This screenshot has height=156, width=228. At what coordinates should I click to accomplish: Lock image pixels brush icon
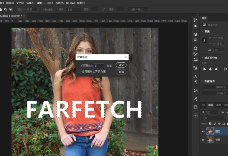[x=214, y=124]
